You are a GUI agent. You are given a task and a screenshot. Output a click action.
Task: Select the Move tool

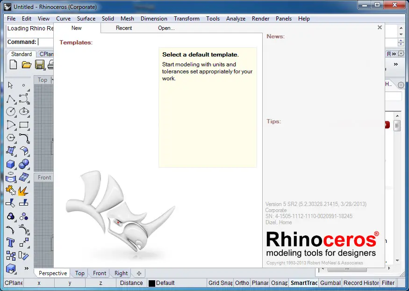pyautogui.click(x=24, y=242)
